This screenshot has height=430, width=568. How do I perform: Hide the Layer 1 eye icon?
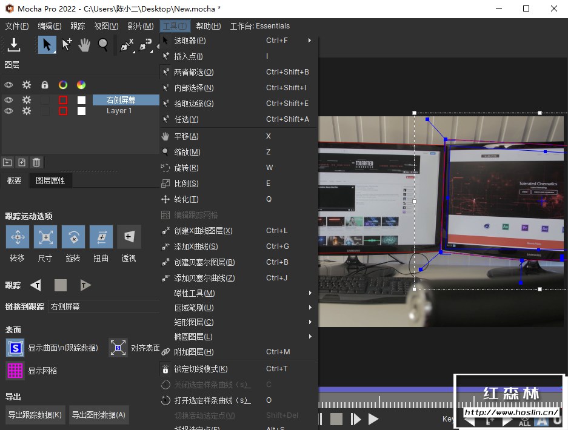coord(8,111)
